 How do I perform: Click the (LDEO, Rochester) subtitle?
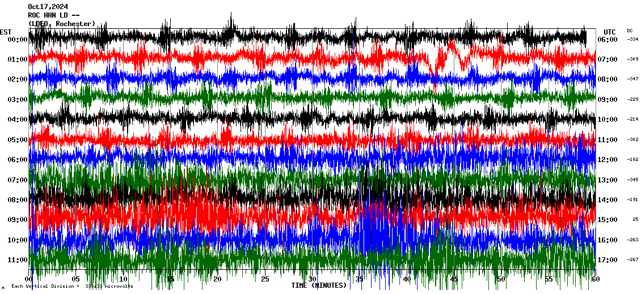(61, 24)
